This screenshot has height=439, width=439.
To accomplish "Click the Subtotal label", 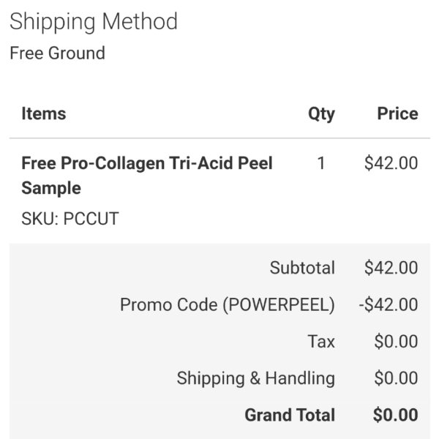I will [302, 267].
